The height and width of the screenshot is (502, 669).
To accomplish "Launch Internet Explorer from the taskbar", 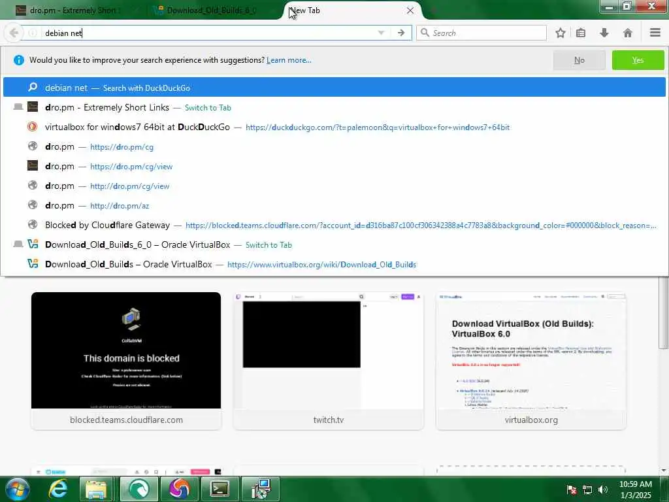I will click(x=57, y=489).
